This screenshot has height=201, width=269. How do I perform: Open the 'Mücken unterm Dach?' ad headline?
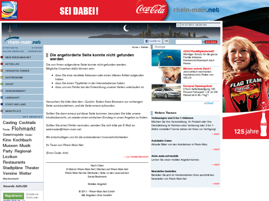pyautogui.click(x=197, y=69)
